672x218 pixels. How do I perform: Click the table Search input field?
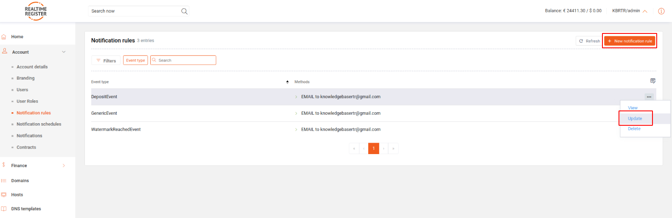click(x=183, y=60)
